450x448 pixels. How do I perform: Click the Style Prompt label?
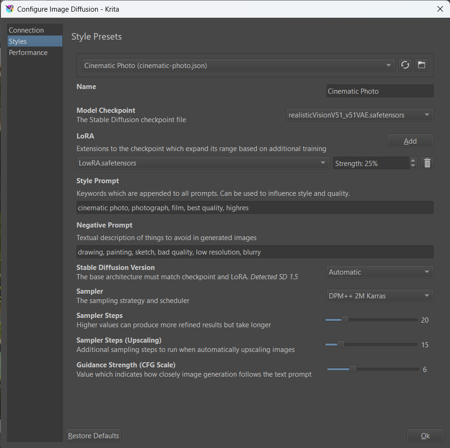[x=97, y=181]
